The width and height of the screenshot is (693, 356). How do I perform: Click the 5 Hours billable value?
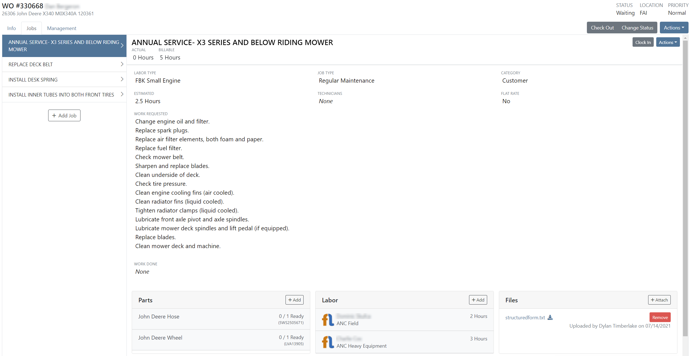(x=170, y=58)
